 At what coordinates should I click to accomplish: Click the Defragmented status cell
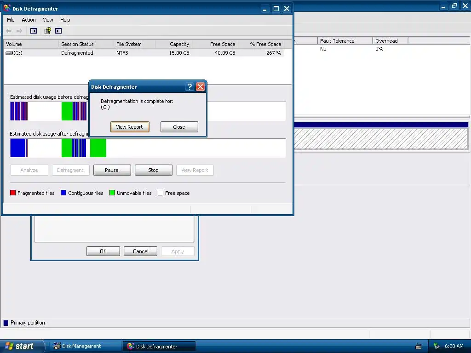(x=77, y=53)
